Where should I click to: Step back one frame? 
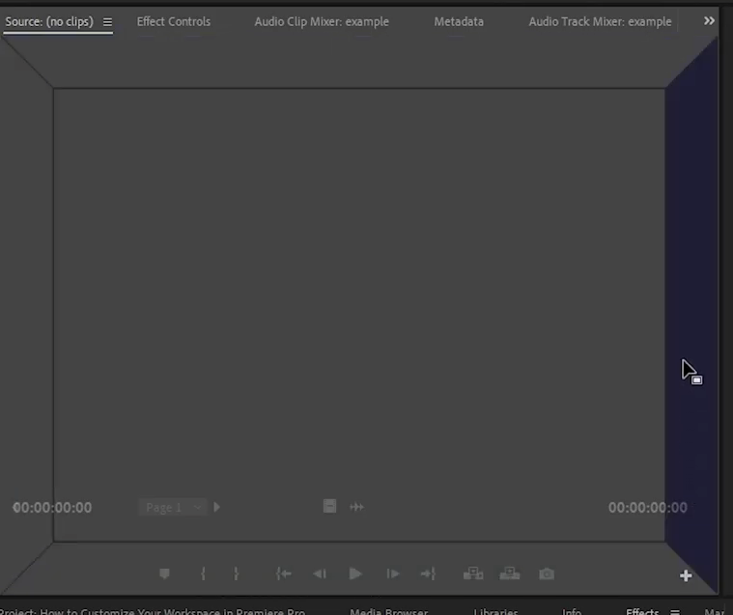point(320,573)
